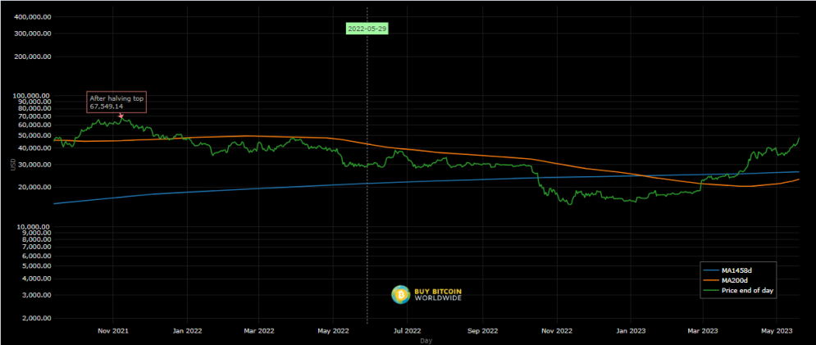The height and width of the screenshot is (345, 816).
Task: Click the 20,000.00 y-axis tick label
Action: [35, 188]
